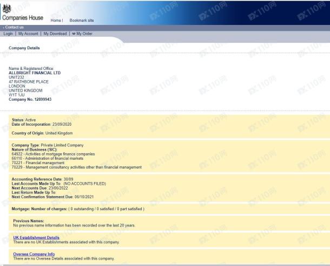Image resolution: width=330 pixels, height=266 pixels.
Task: Click the Previous Names heading
Action: point(29,221)
